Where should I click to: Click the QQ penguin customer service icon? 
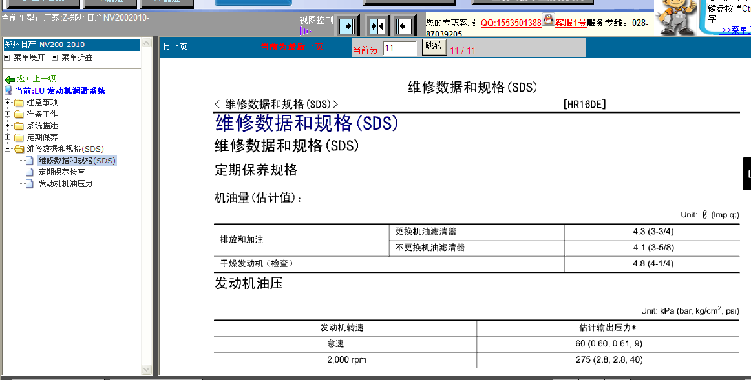548,19
